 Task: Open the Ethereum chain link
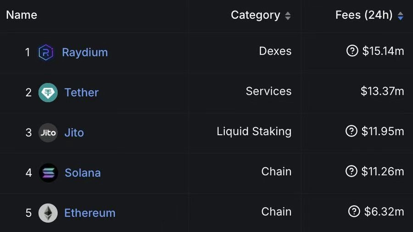90,213
